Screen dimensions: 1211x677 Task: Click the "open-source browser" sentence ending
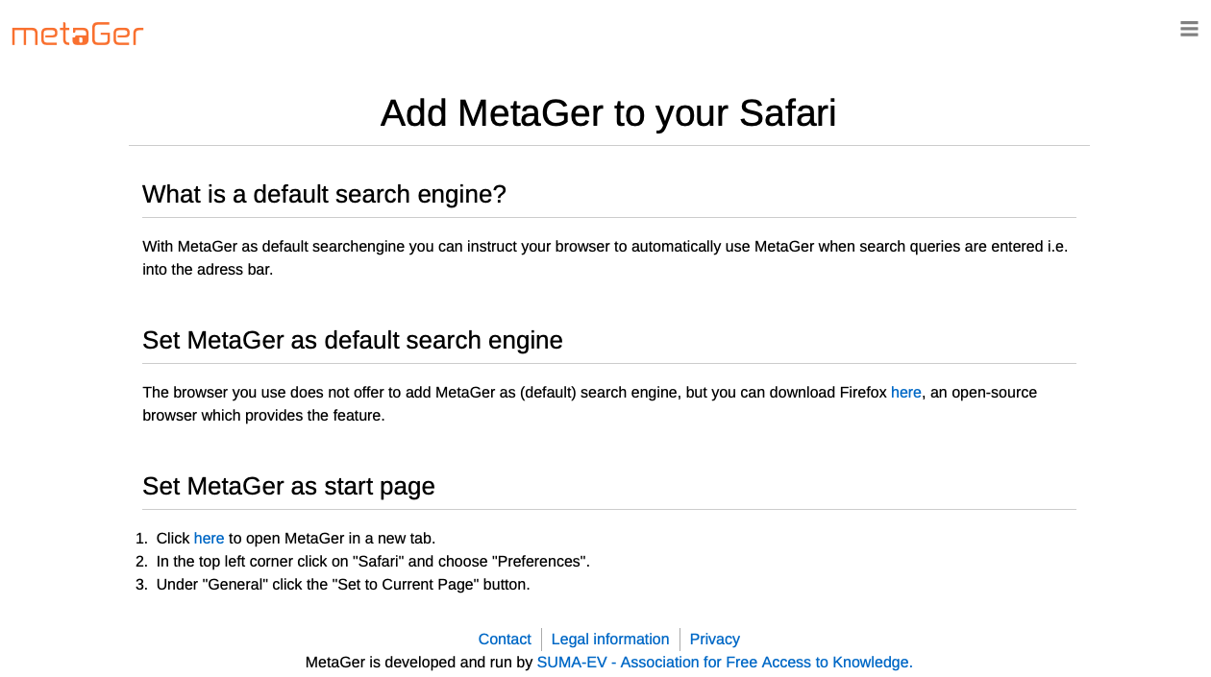(x=263, y=416)
